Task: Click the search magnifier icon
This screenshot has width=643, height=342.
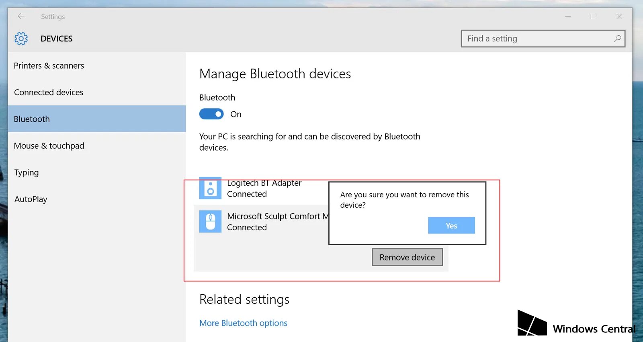Action: [x=618, y=39]
